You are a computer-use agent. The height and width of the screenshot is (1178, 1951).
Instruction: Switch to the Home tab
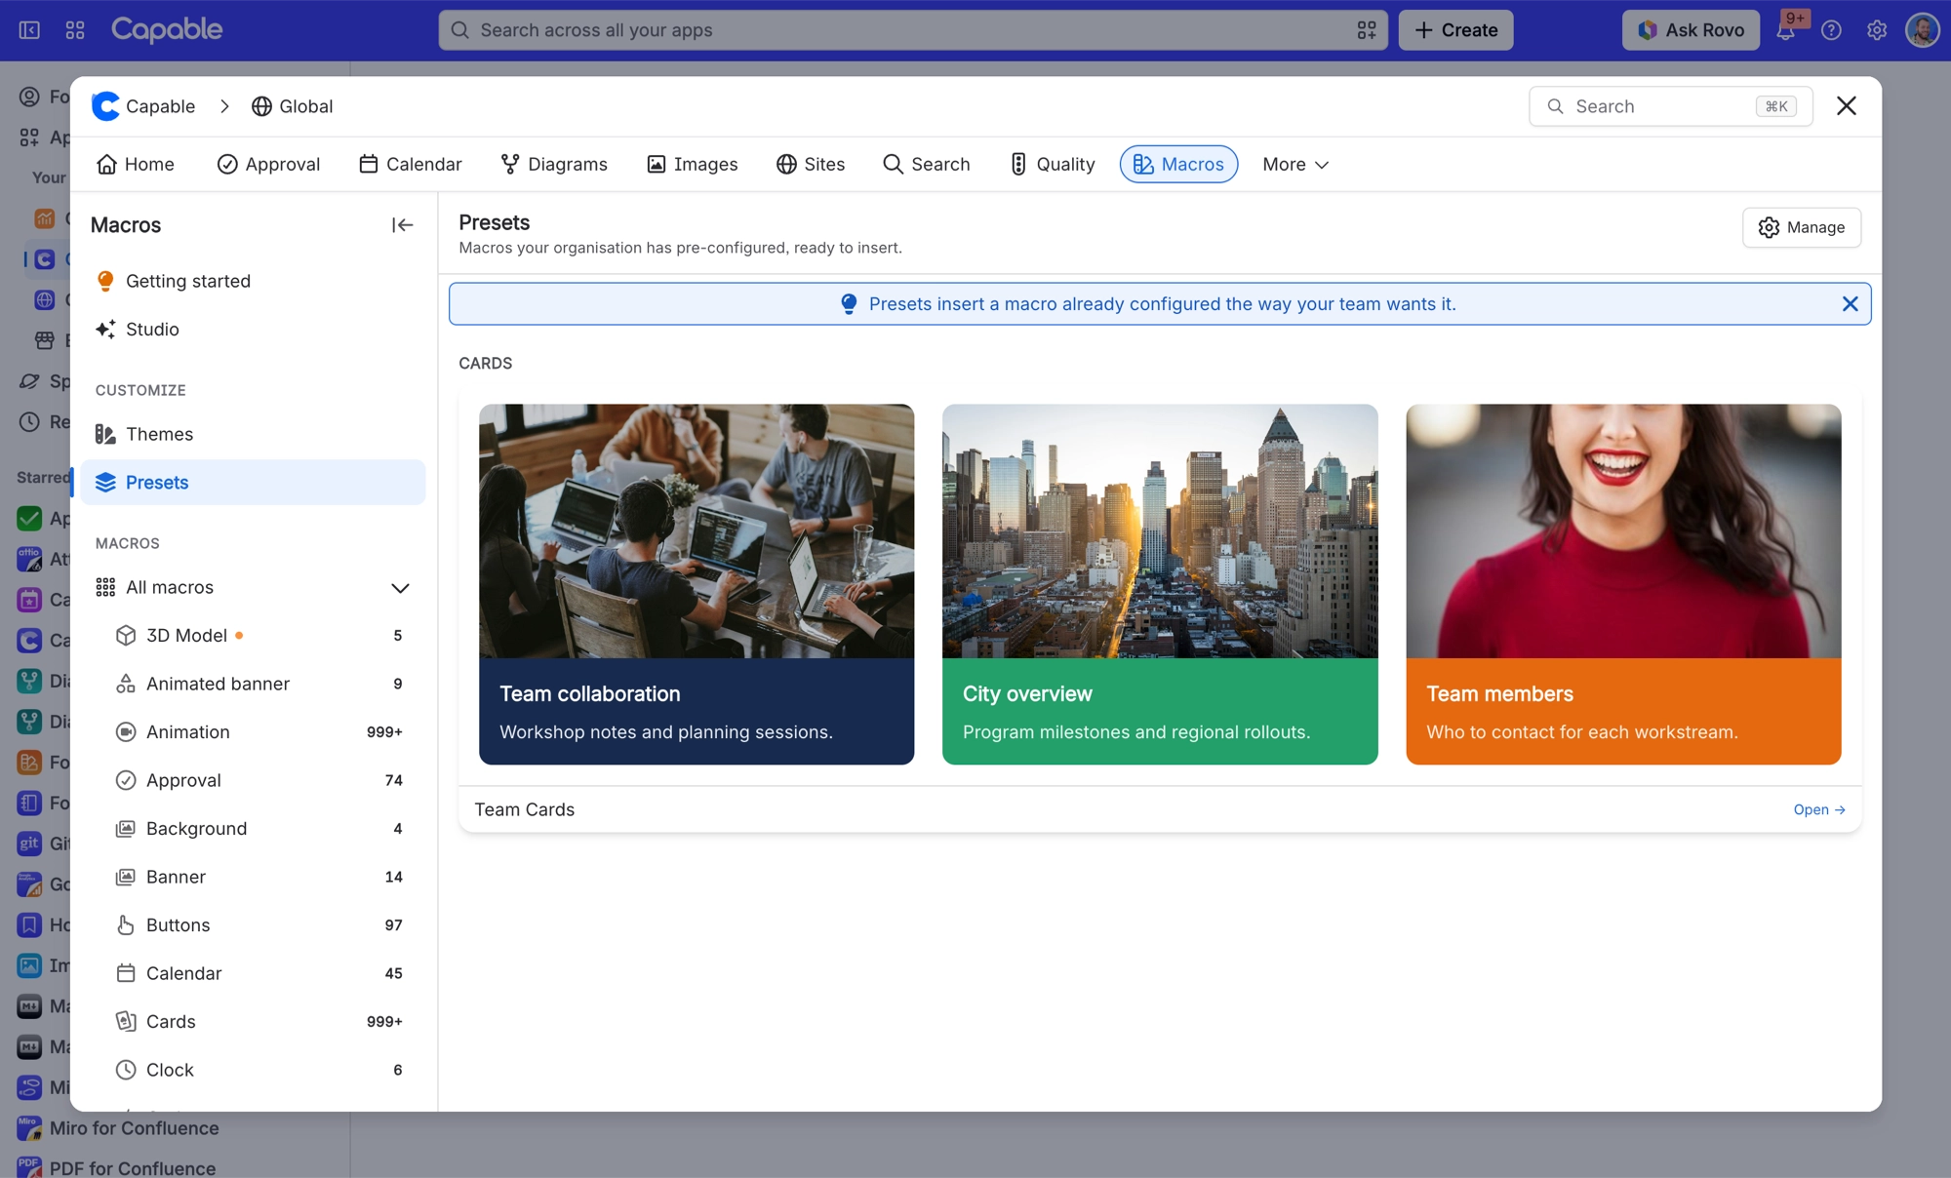pos(136,165)
